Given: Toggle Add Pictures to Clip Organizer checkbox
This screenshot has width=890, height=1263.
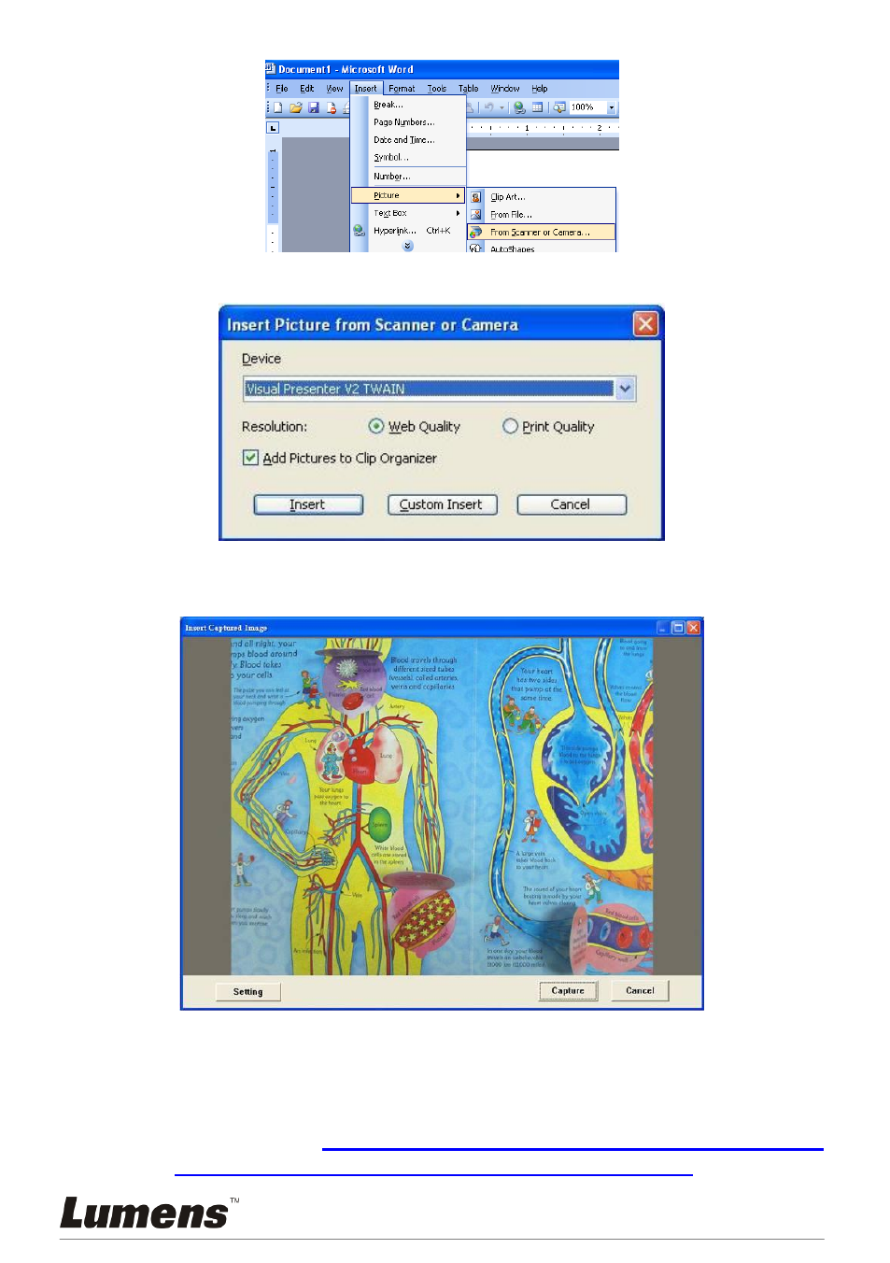Looking at the screenshot, I should click(x=250, y=458).
